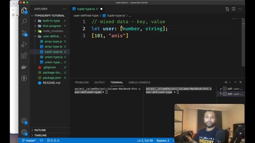Click Ln 2, Col 28 in status bar
Screen dimensions: 255x143
click(x=145, y=140)
